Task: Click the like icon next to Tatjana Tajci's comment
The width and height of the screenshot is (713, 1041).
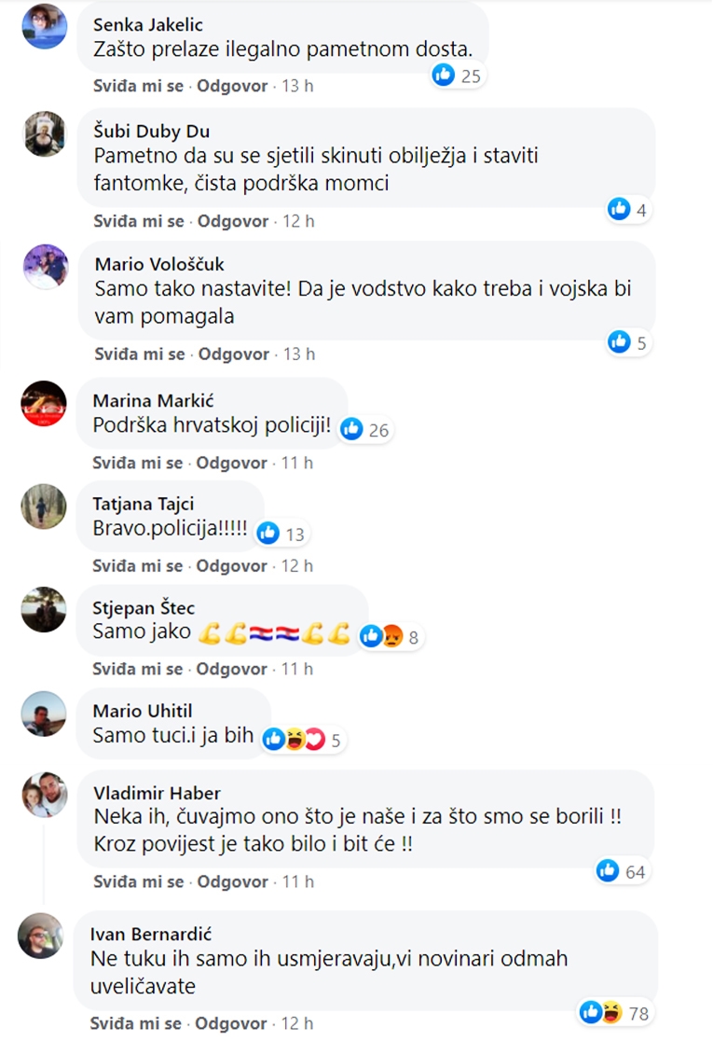Action: [268, 533]
